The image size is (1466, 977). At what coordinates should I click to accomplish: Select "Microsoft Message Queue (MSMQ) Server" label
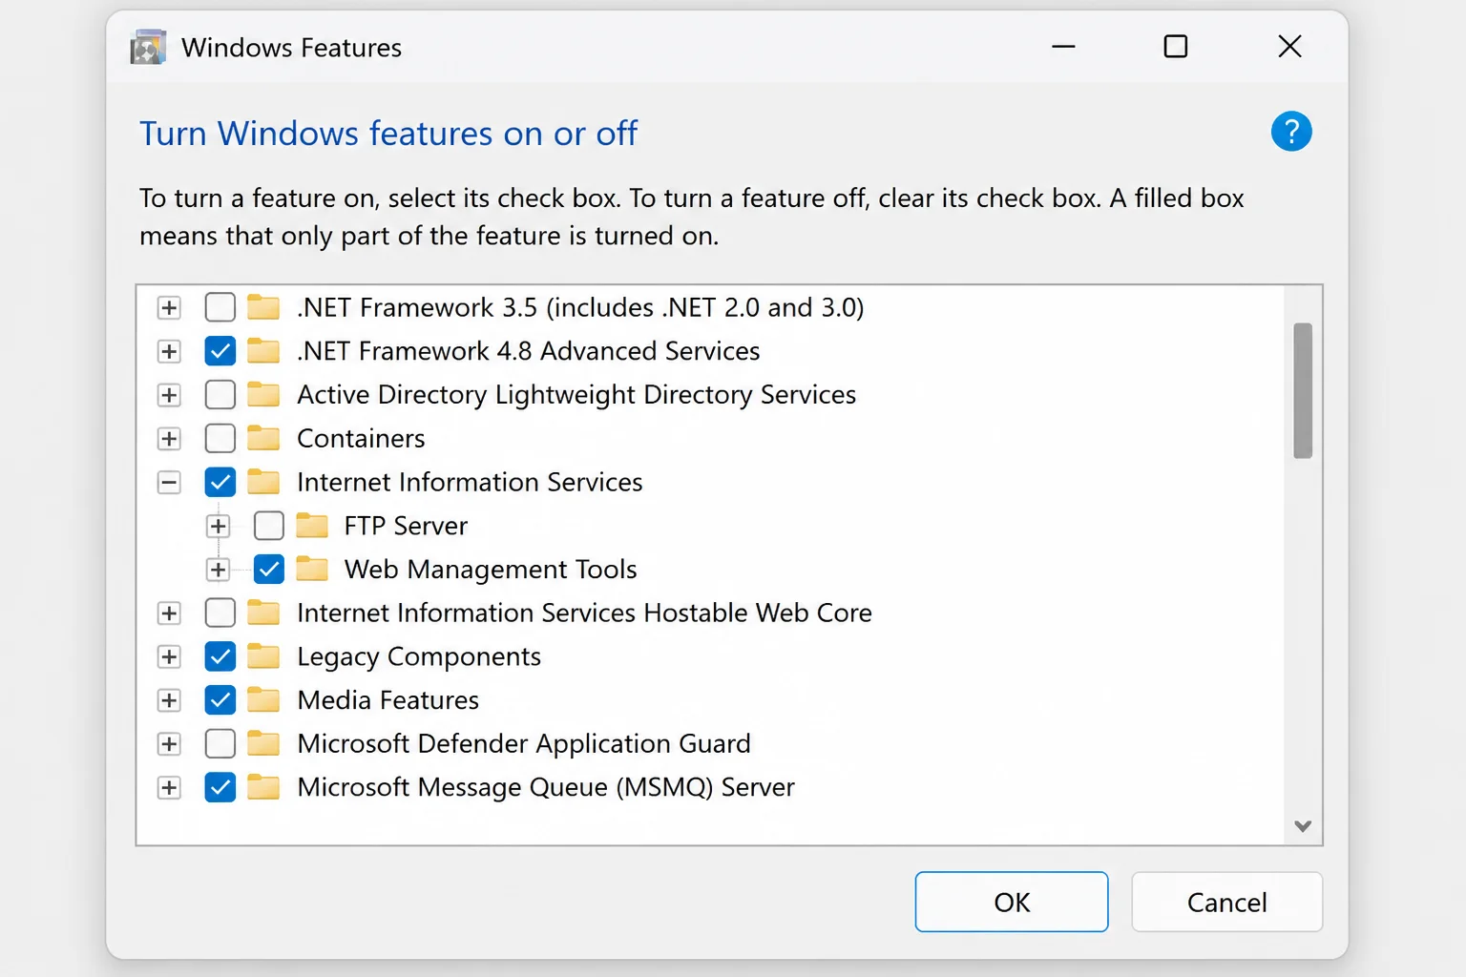point(546,787)
